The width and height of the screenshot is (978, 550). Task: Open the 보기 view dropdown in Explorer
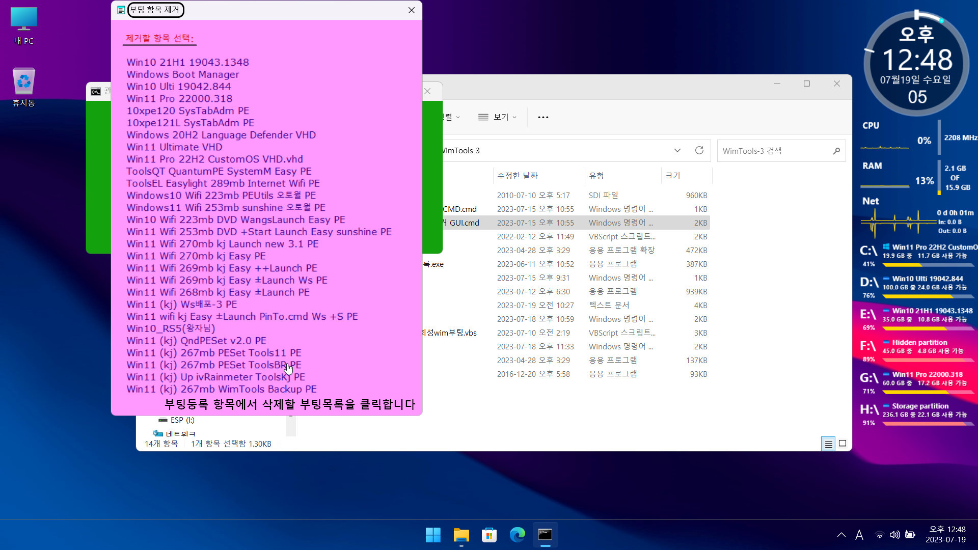click(497, 117)
